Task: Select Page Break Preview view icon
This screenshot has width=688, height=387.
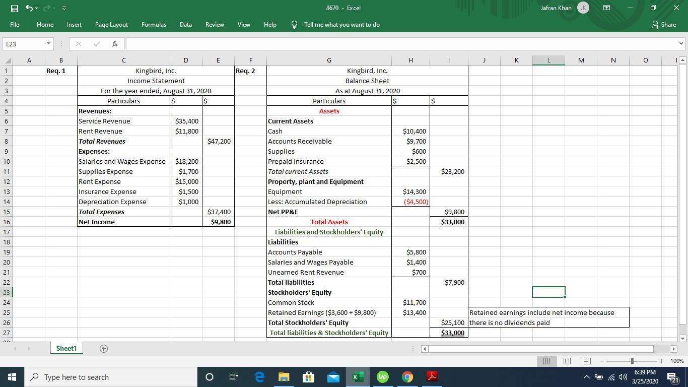Action: (x=587, y=361)
